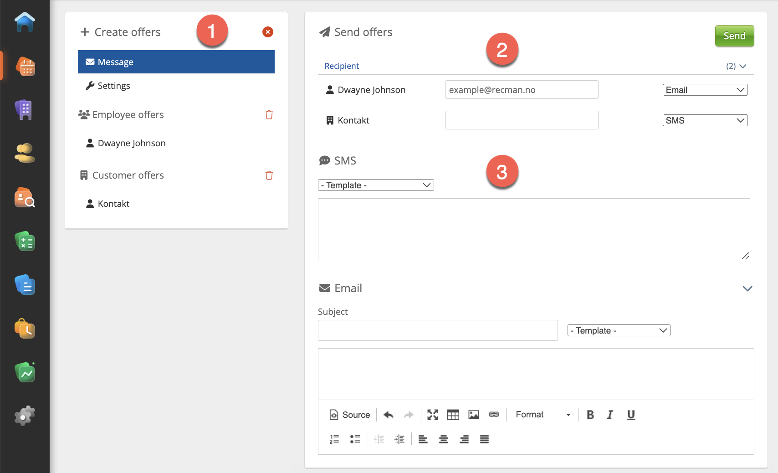778x473 pixels.
Task: Open the gear settings icon in sidebar
Action: pos(25,416)
